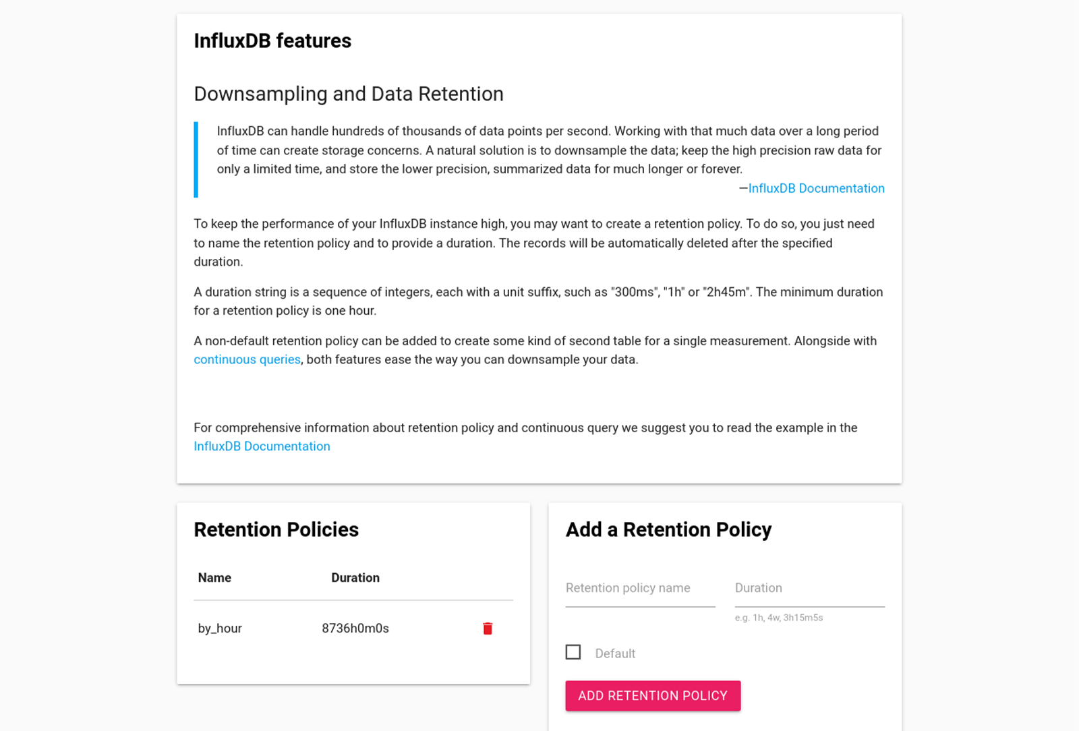Click the duration hint "e.g. 1h, 4w, 3h15m5s"

click(779, 618)
